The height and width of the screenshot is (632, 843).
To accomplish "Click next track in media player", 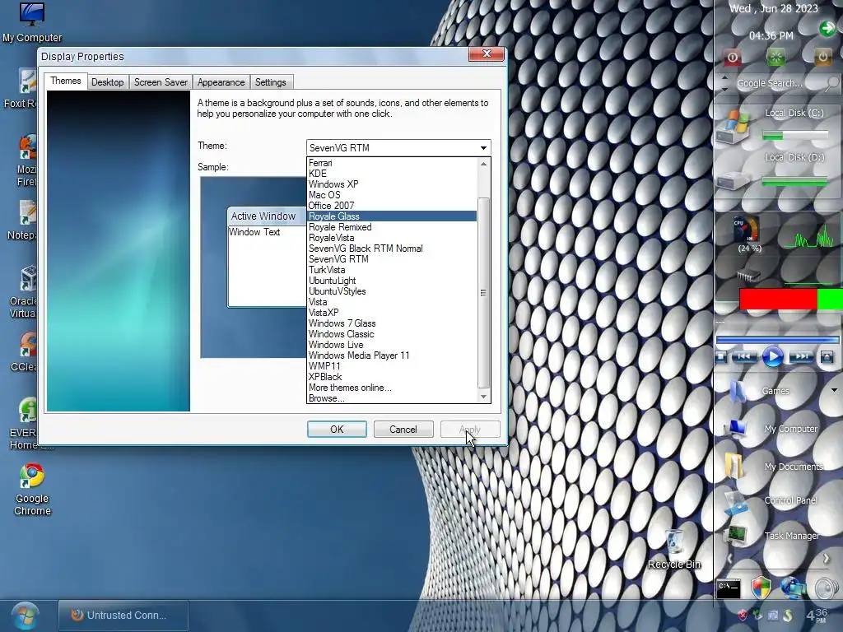I will [801, 356].
